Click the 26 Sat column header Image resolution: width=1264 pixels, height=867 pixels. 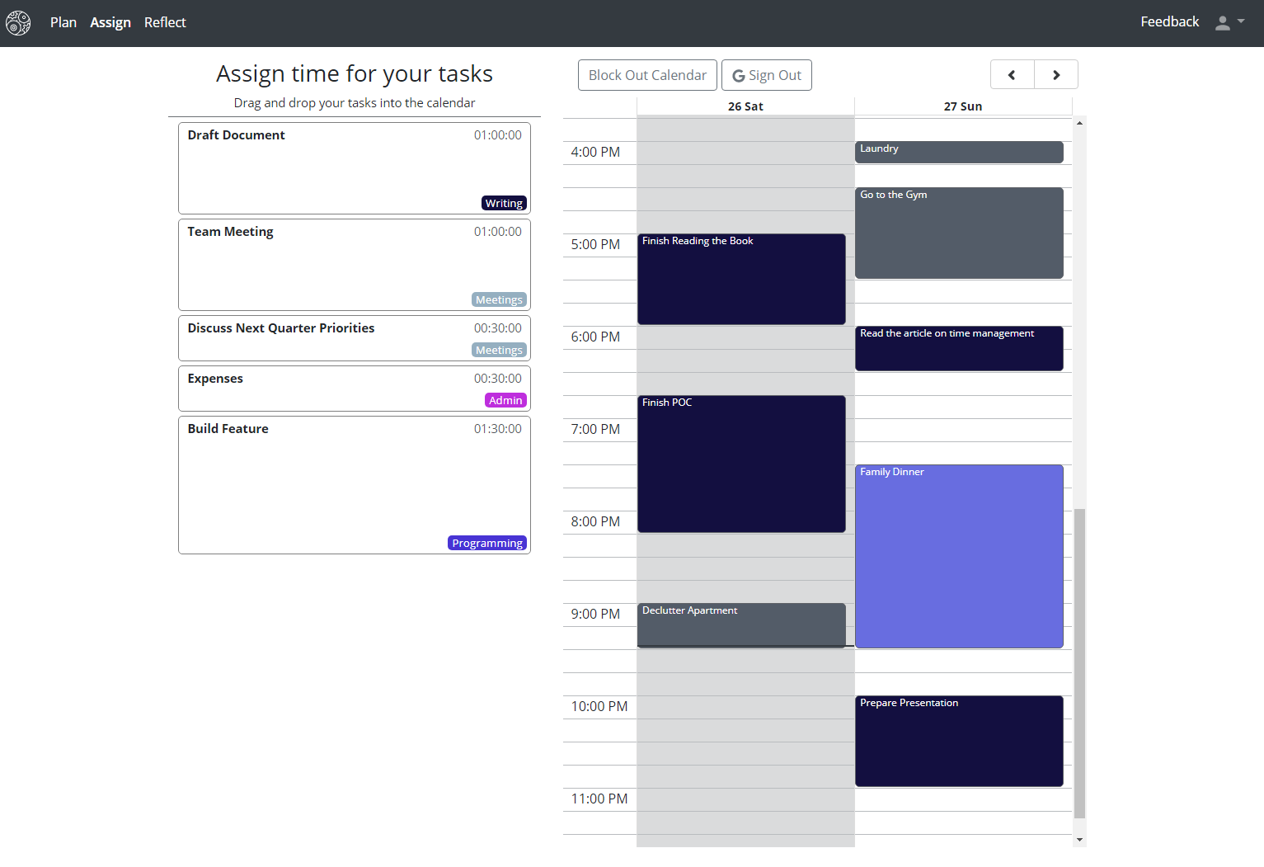tap(745, 106)
